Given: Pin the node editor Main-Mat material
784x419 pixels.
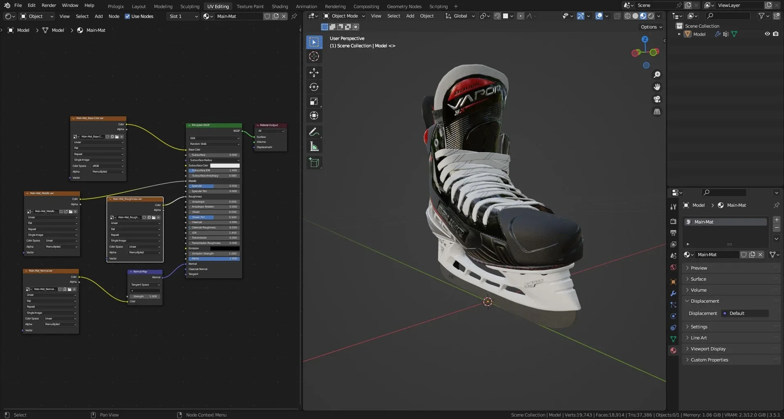Looking at the screenshot, I should pos(294,16).
